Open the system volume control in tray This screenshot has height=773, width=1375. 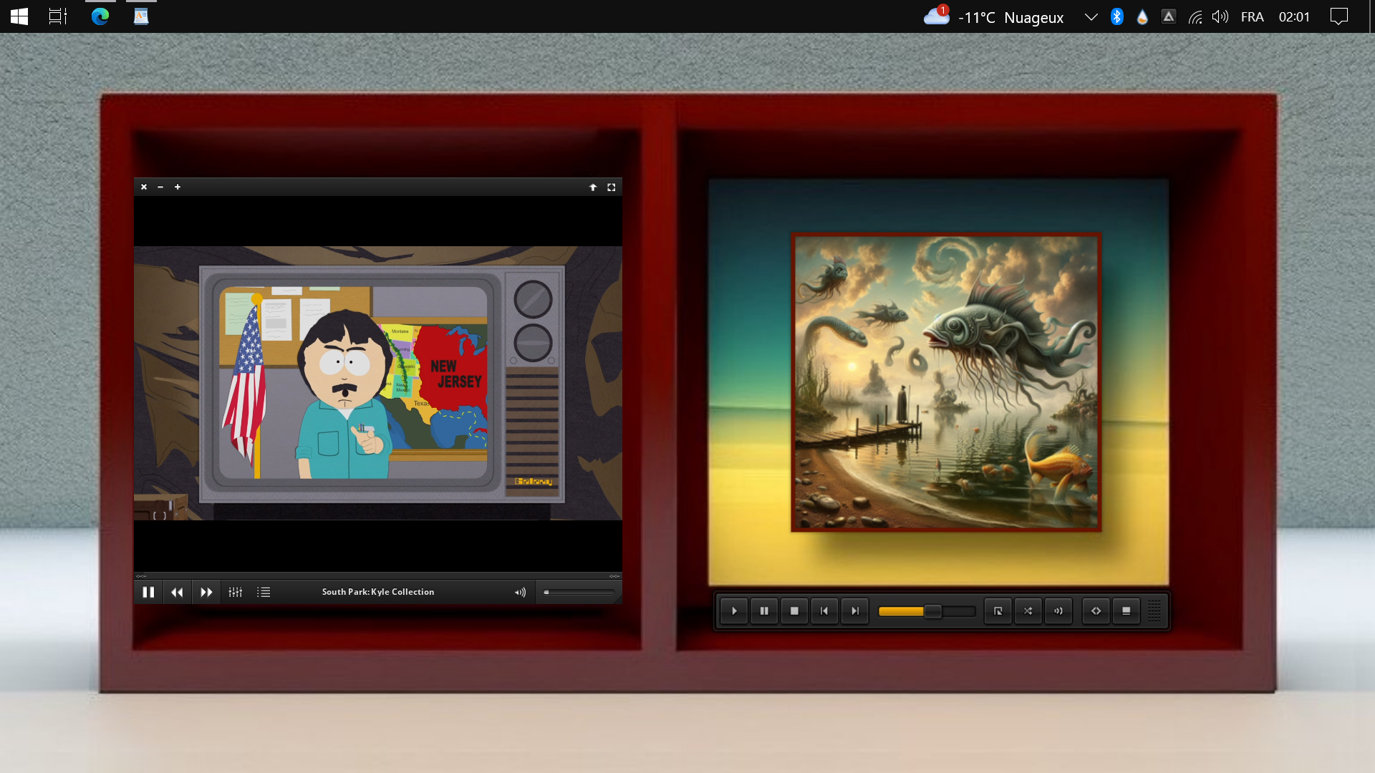[x=1220, y=16]
